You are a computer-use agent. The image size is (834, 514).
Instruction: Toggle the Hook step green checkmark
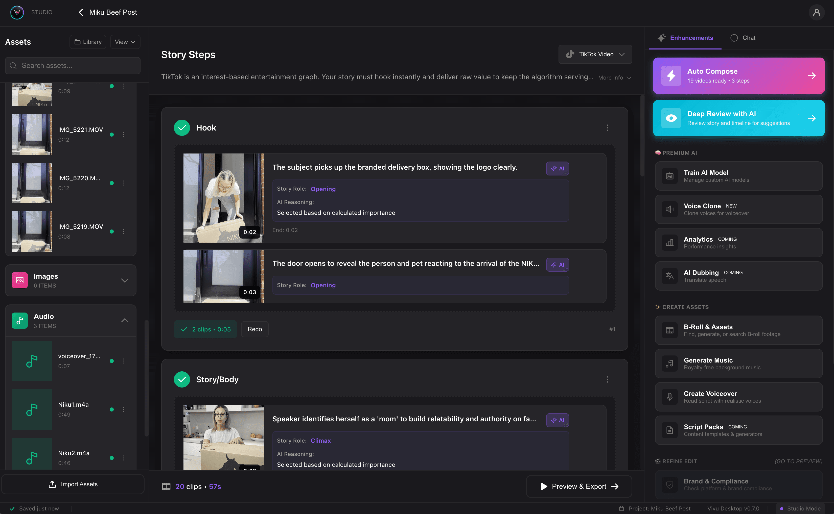[x=182, y=128]
